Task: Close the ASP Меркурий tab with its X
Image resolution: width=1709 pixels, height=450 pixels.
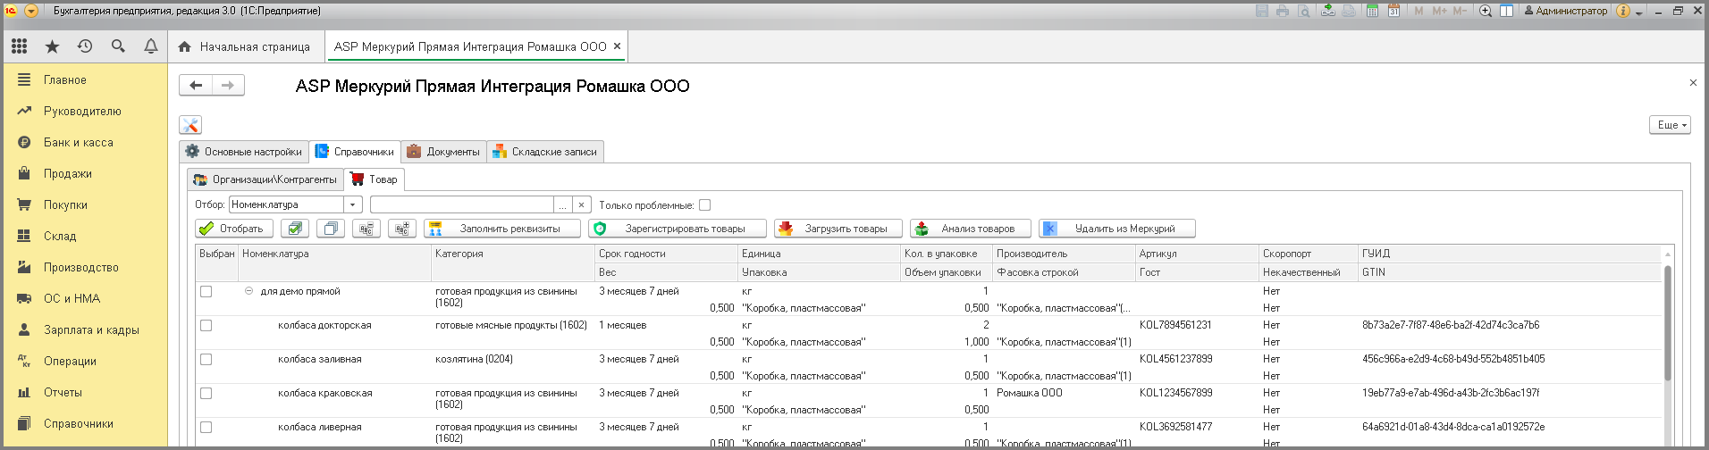Action: pyautogui.click(x=617, y=46)
